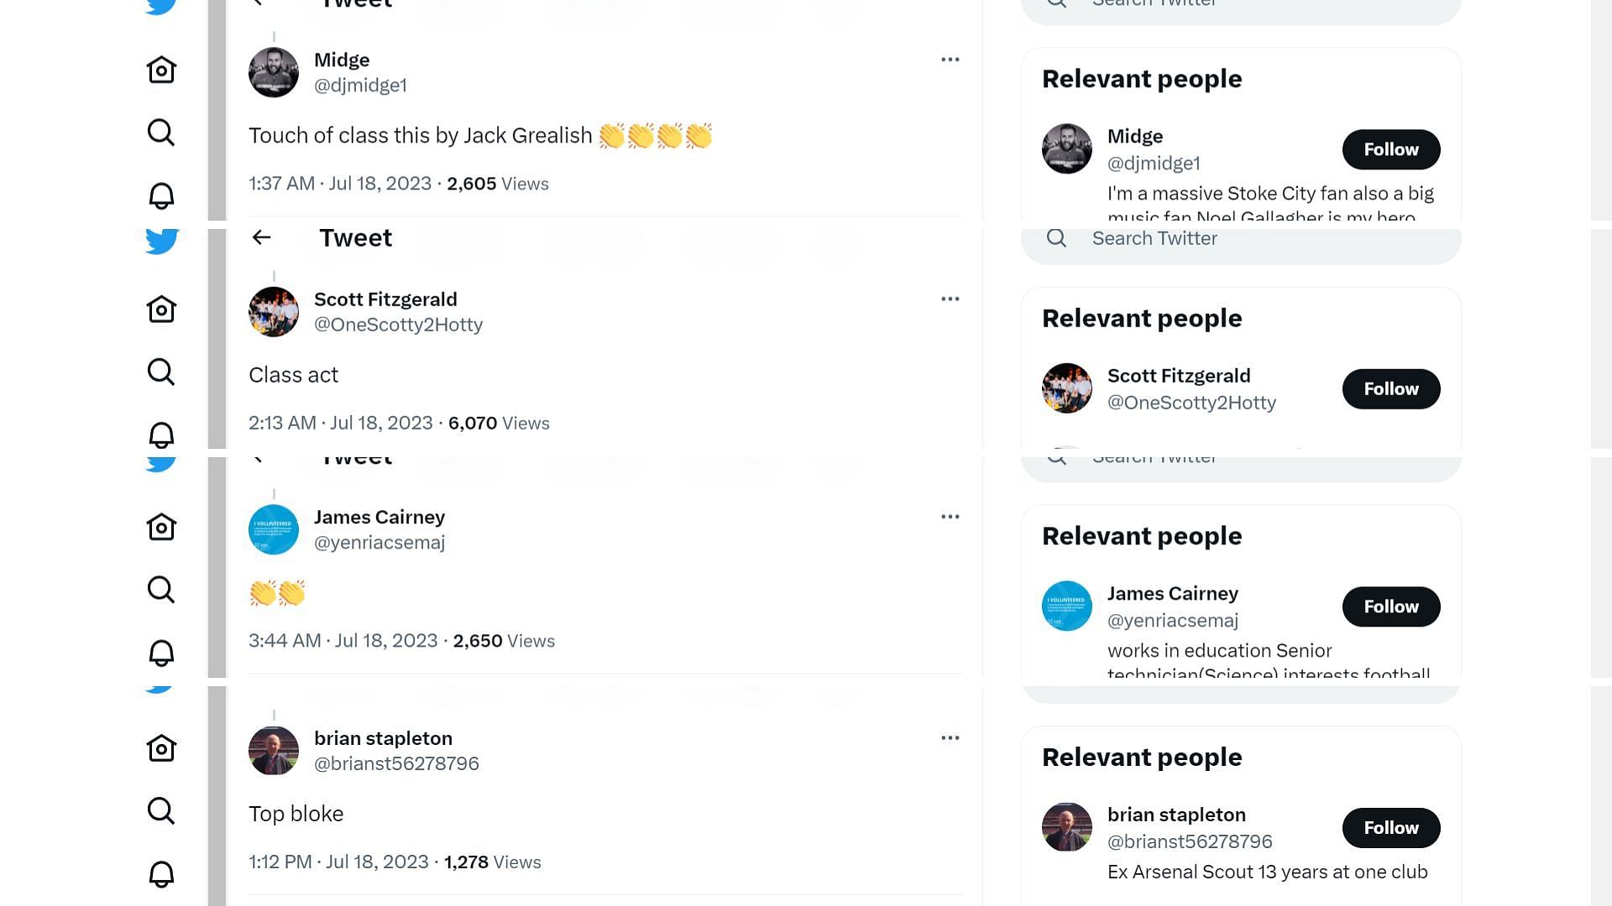
Task: Follow James Cairney in Relevant people
Action: pos(1390,607)
